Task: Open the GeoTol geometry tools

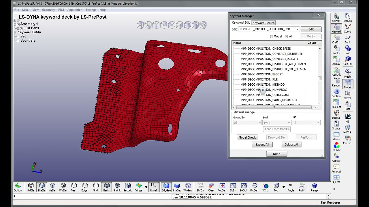Action: pos(347,61)
